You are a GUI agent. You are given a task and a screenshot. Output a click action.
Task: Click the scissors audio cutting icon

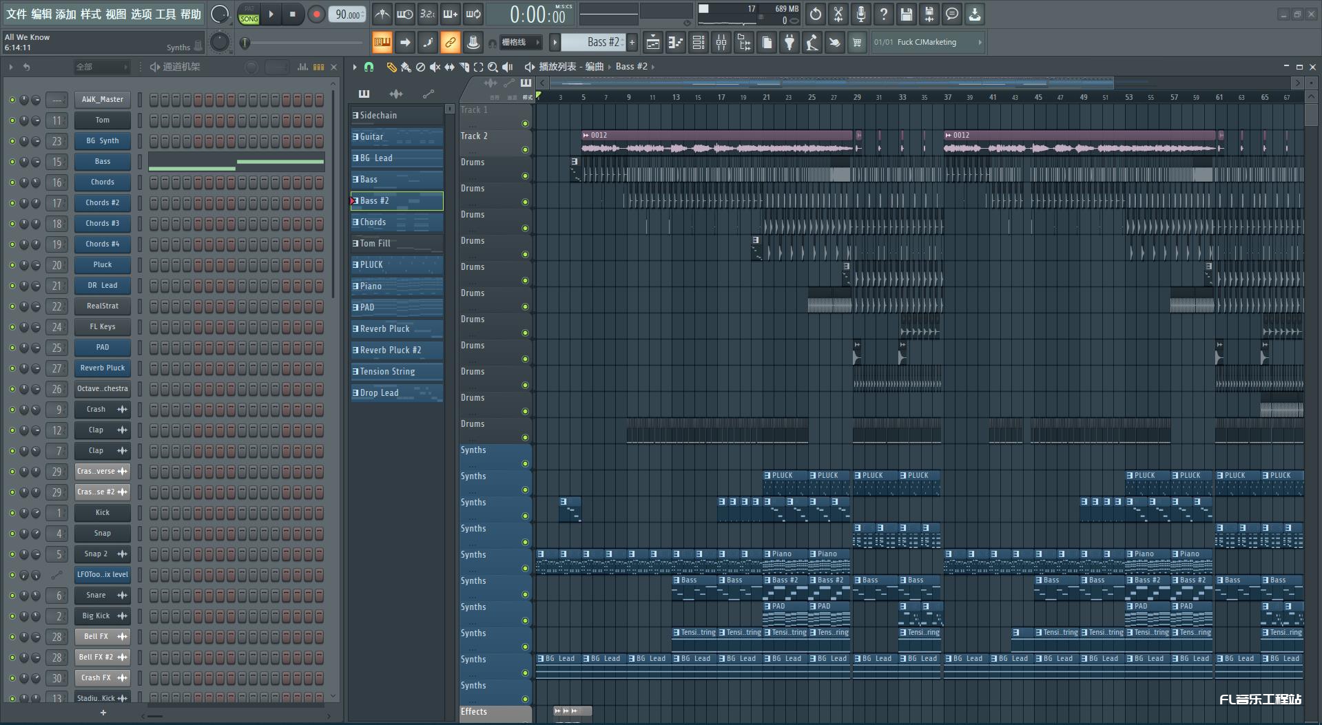(838, 14)
